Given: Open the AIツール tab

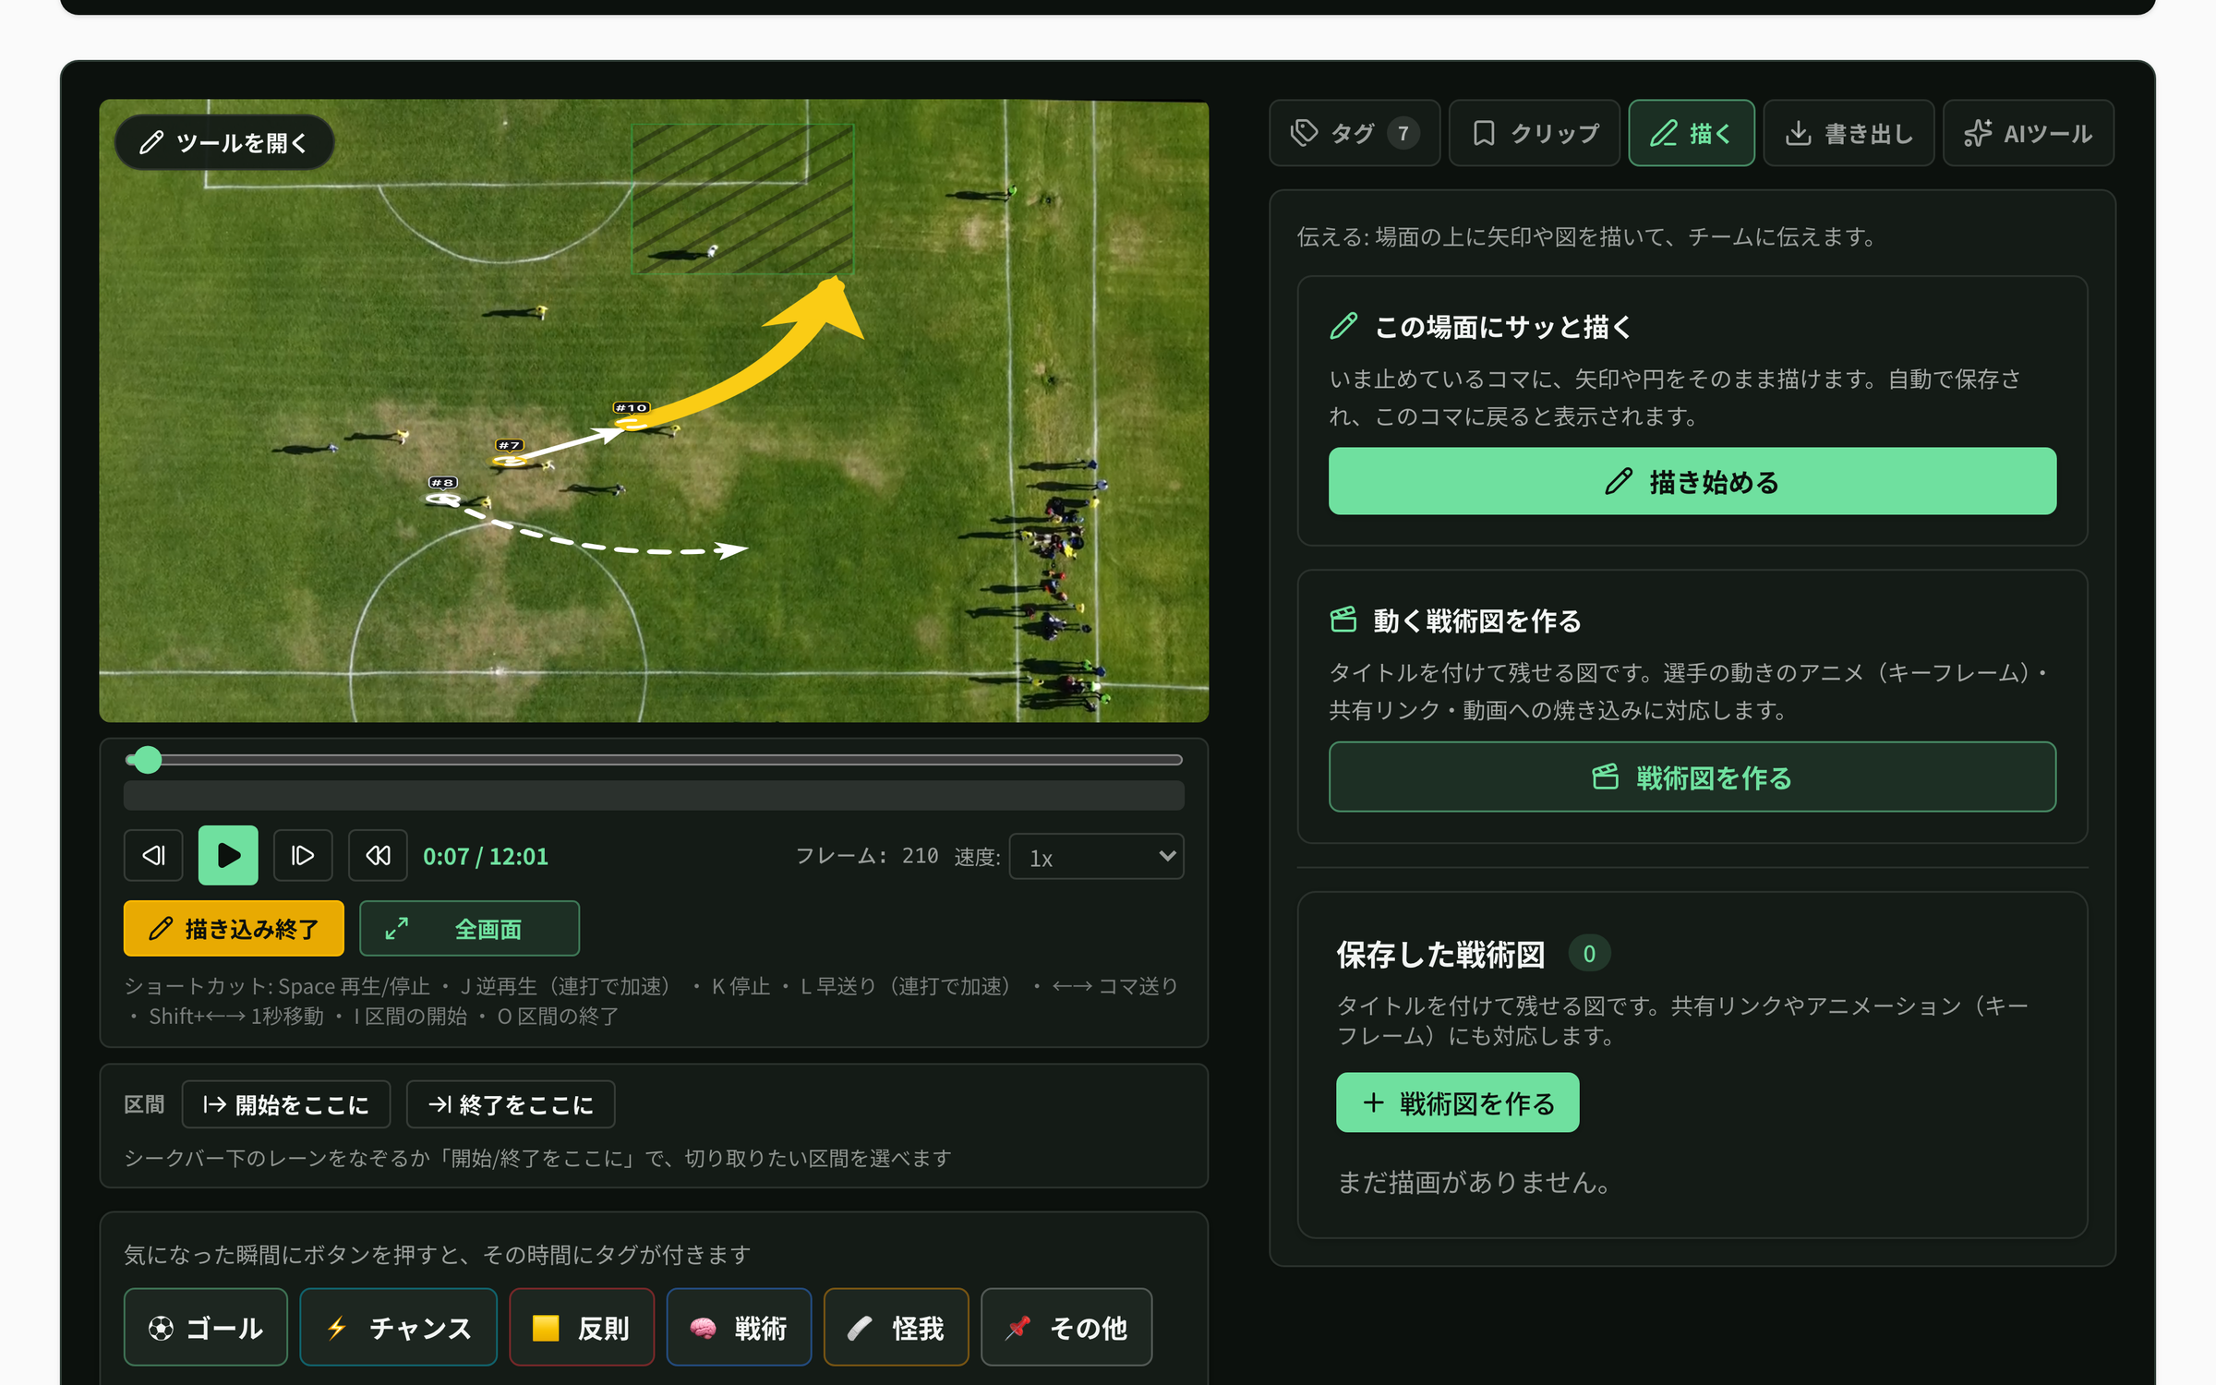Looking at the screenshot, I should 2029,133.
